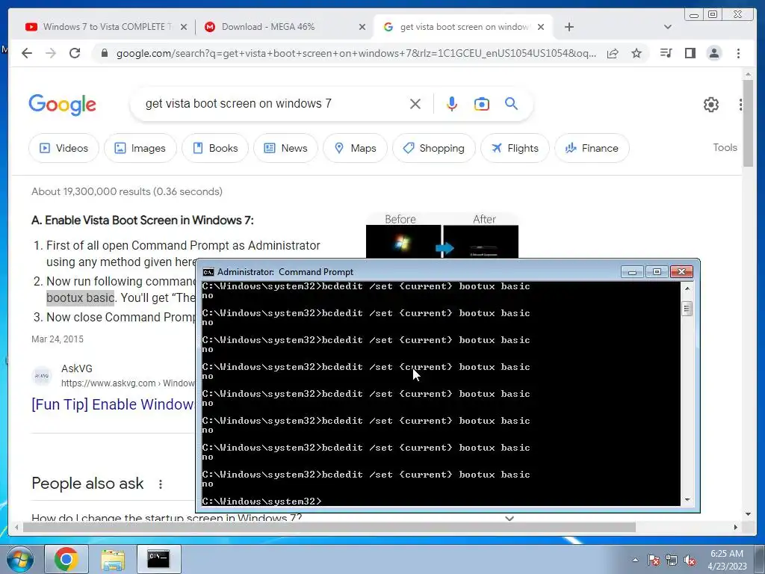Open the Command Prompt title bar icon
This screenshot has height=574, width=765.
click(x=208, y=272)
